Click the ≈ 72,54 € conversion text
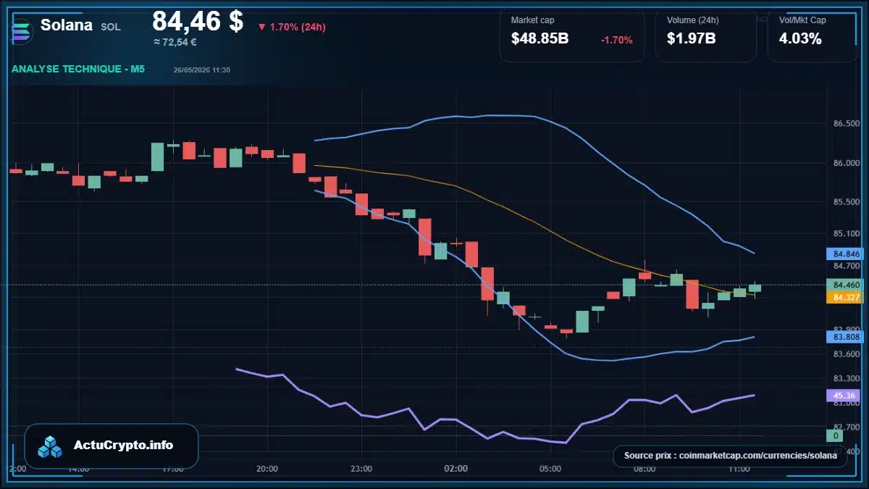Image resolution: width=869 pixels, height=489 pixels. pyautogui.click(x=175, y=42)
